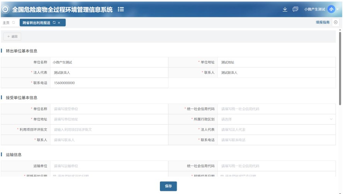Click the 转出单位基本信息 section heading
Screen dimensions: 343x194
point(22,51)
